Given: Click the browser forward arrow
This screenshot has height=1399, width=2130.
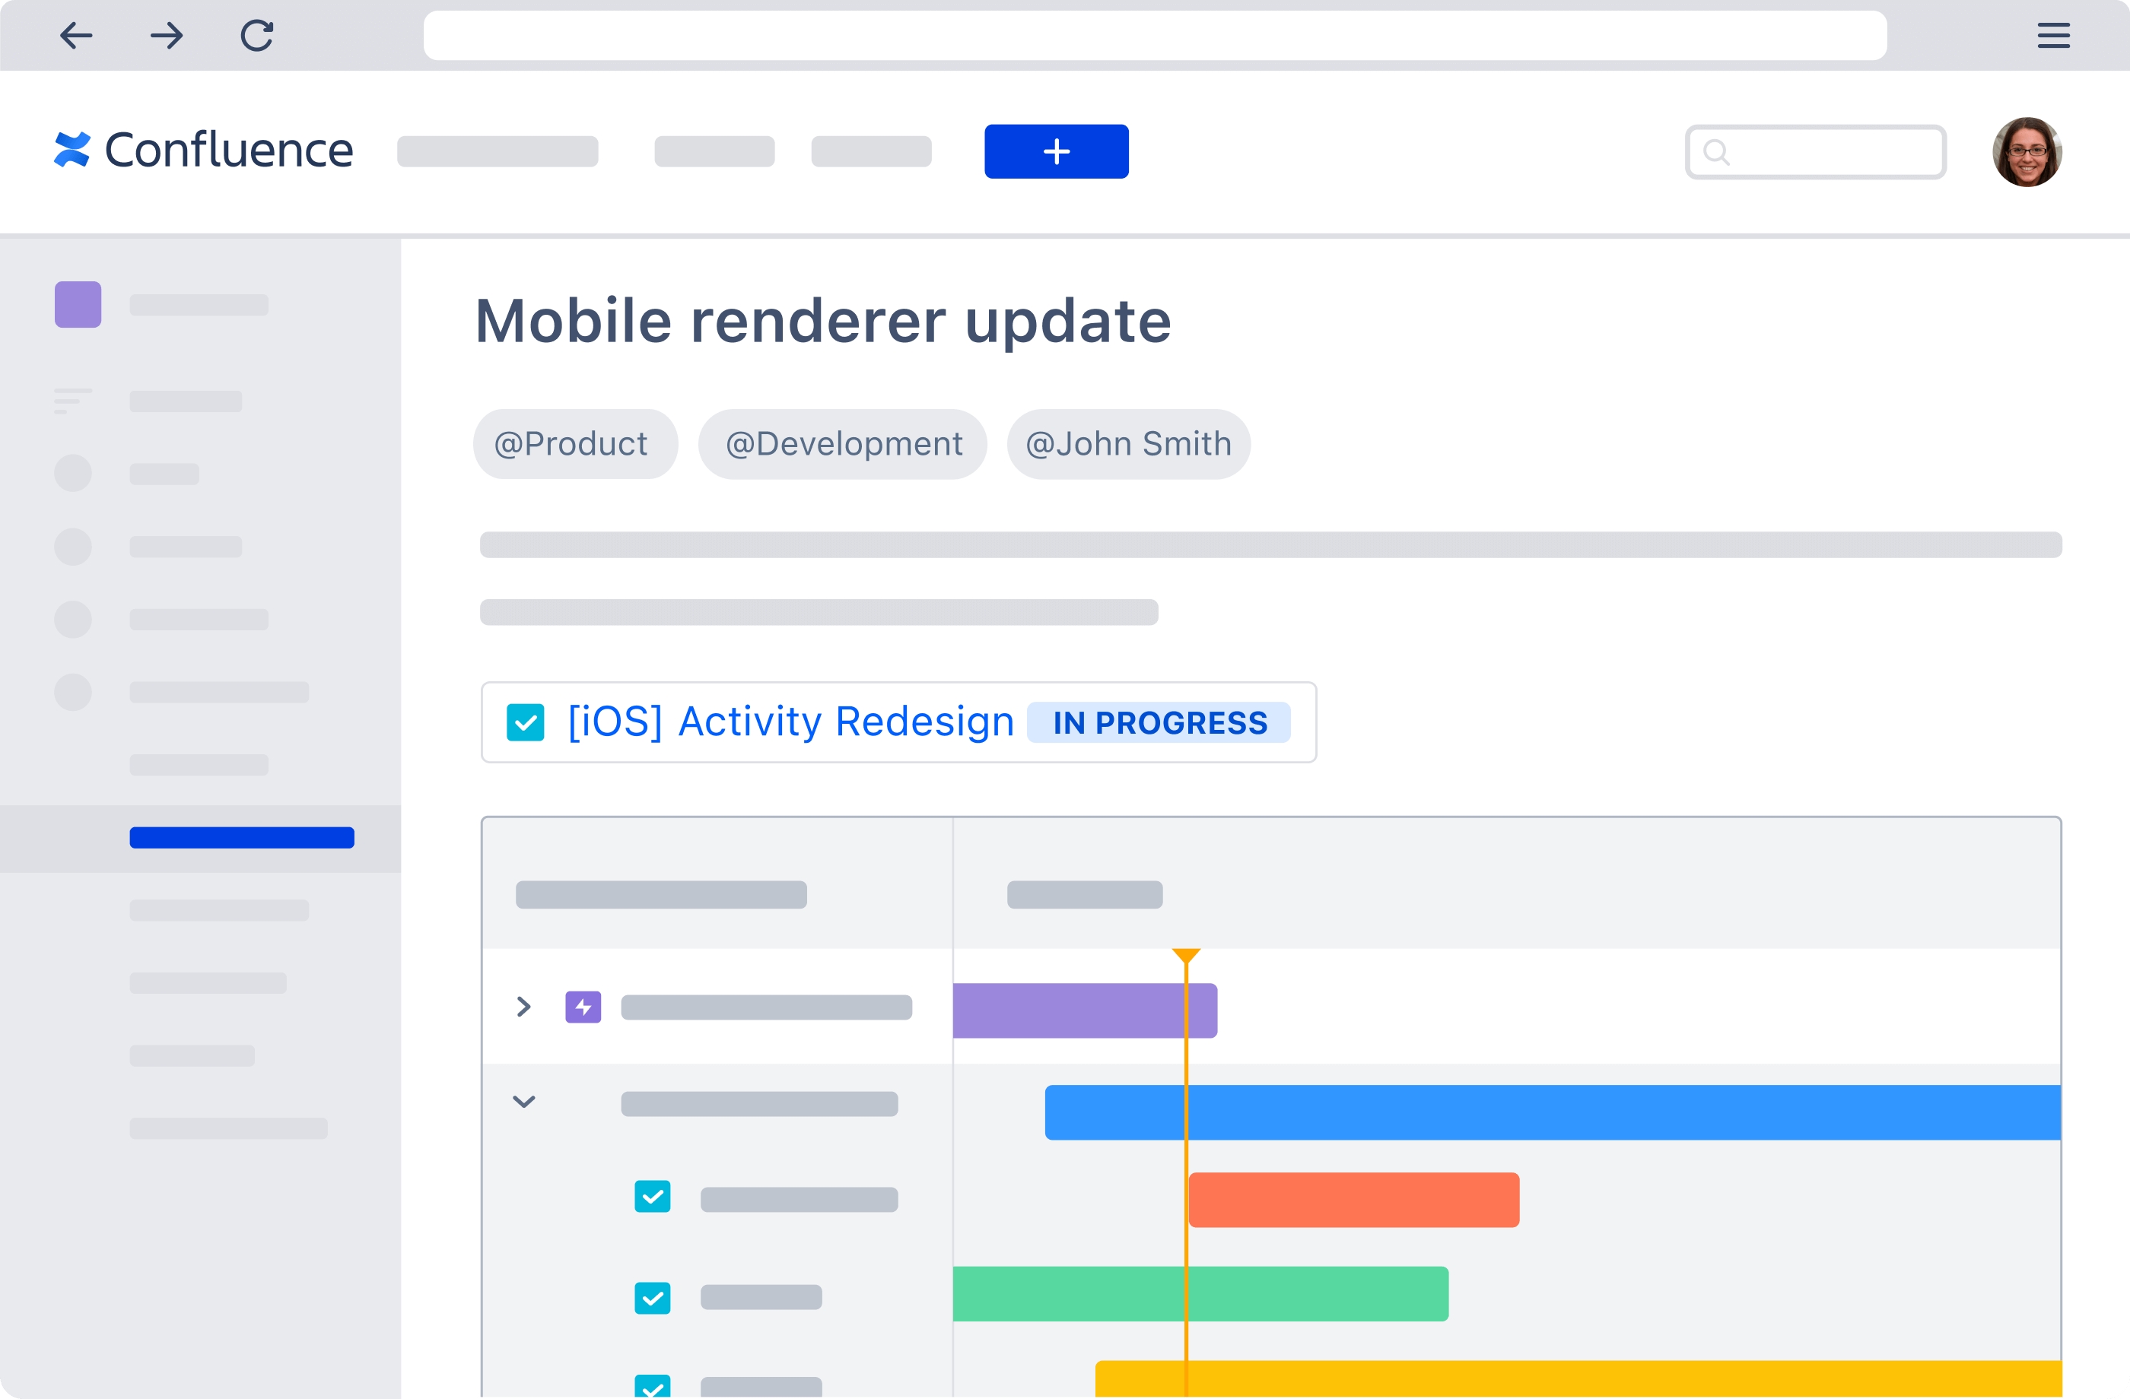Looking at the screenshot, I should [166, 36].
